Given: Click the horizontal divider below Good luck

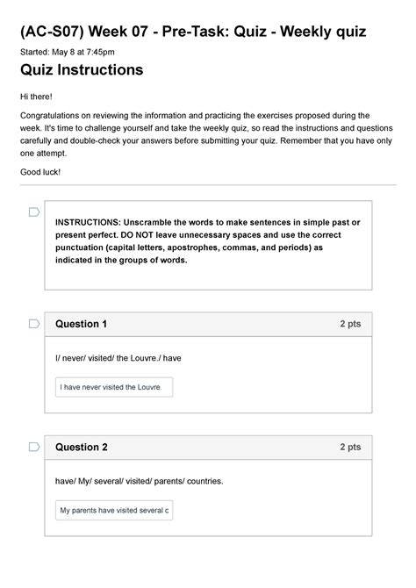Looking at the screenshot, I should point(208,185).
